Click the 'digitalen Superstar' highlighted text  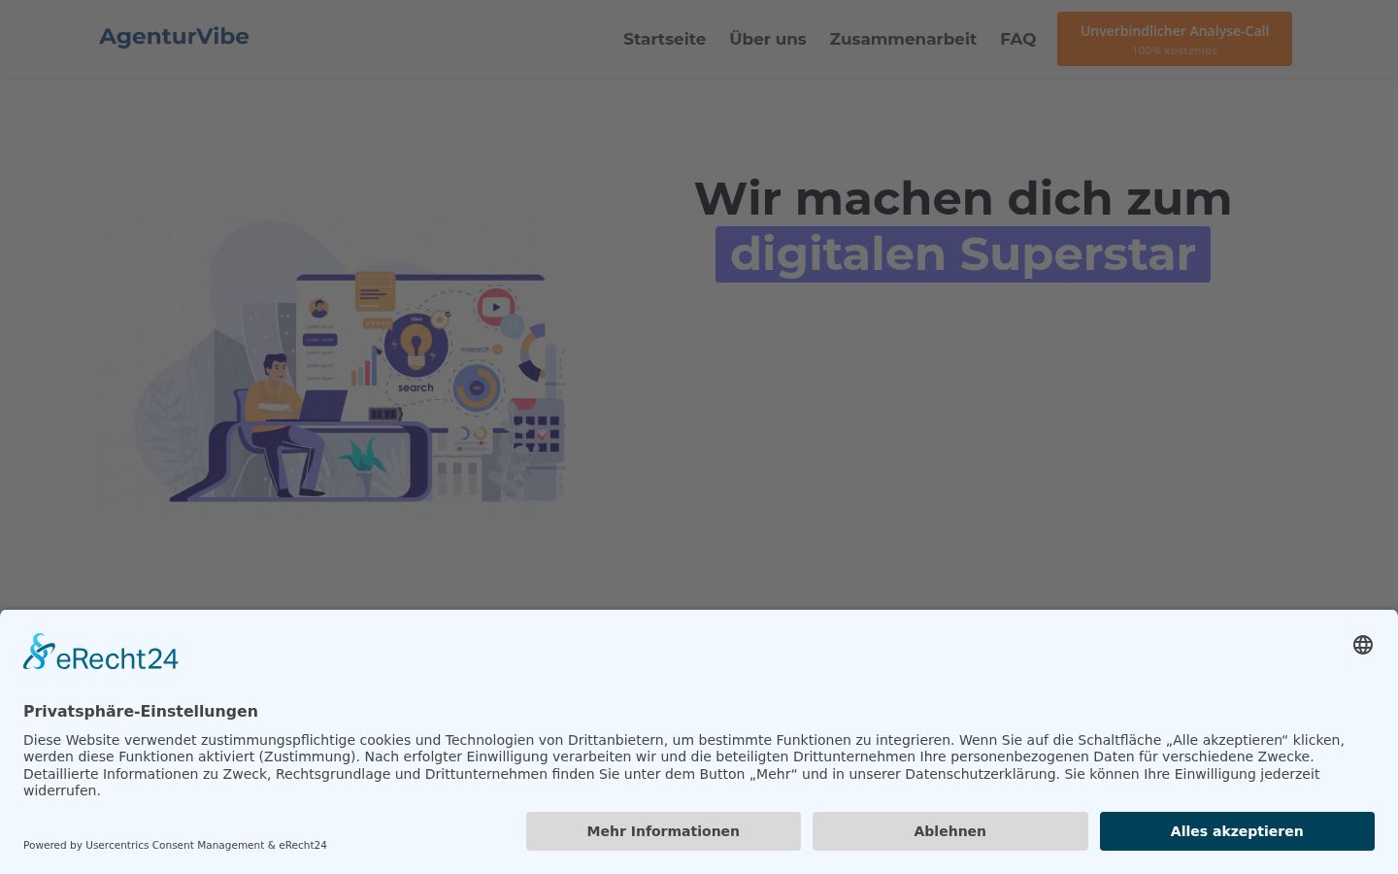click(963, 254)
